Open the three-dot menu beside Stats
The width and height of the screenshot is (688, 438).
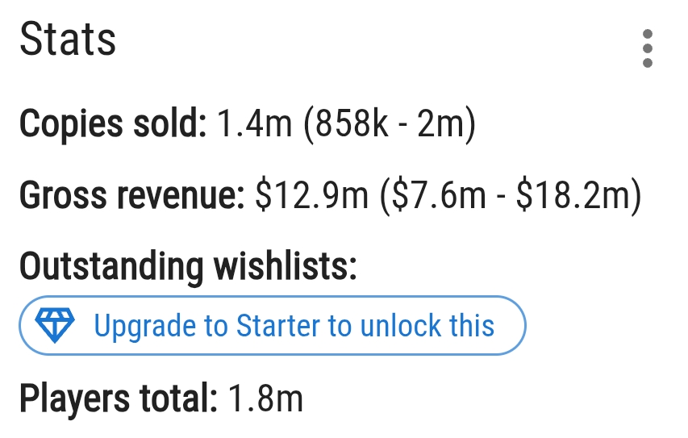coord(647,48)
